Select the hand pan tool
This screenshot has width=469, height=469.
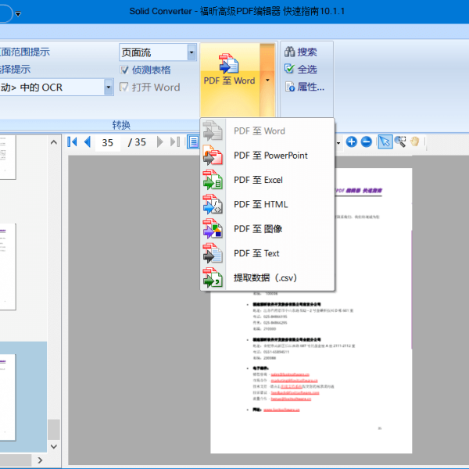click(415, 141)
